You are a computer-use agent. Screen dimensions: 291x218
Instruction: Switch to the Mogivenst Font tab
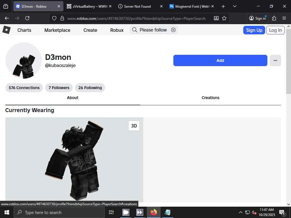click(192, 6)
